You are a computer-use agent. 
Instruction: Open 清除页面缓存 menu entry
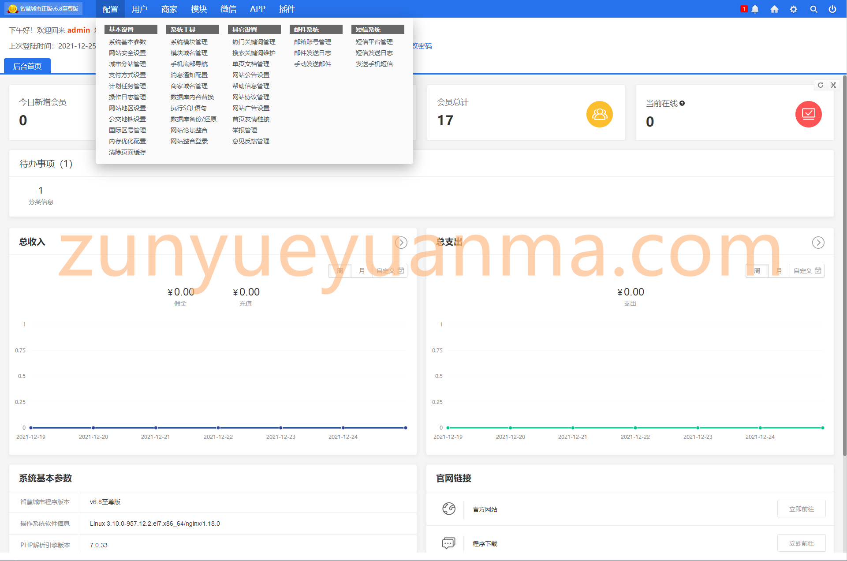[x=127, y=152]
